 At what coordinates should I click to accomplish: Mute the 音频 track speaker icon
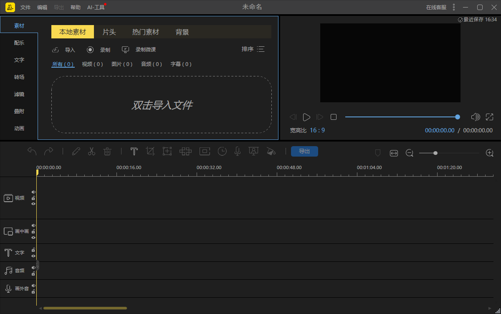tap(33, 268)
